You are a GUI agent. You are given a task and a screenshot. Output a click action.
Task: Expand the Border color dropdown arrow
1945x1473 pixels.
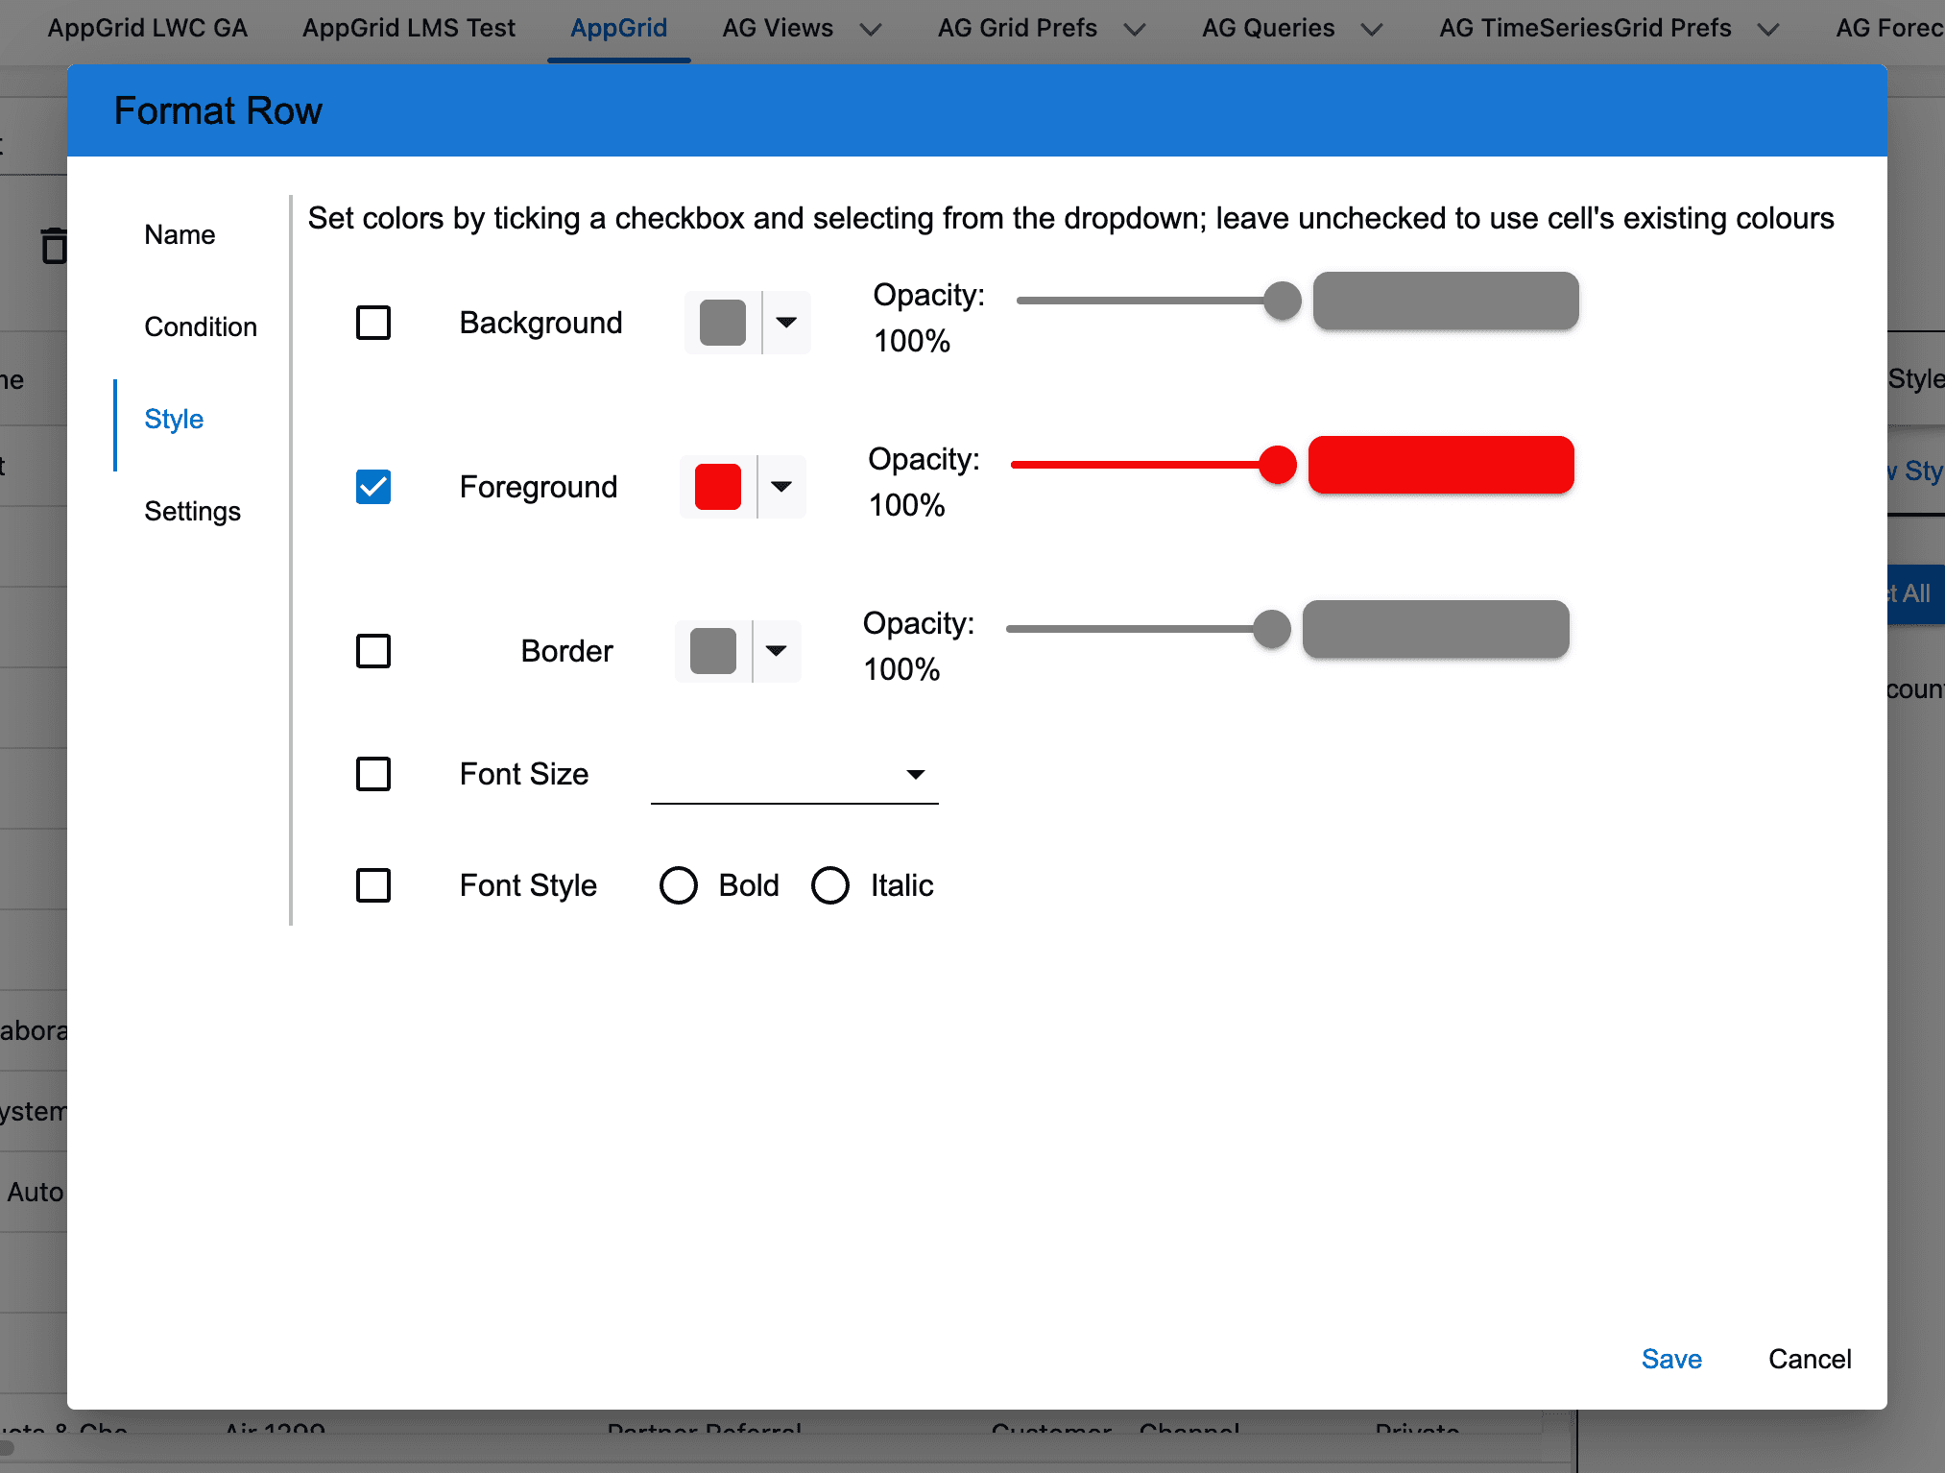777,651
